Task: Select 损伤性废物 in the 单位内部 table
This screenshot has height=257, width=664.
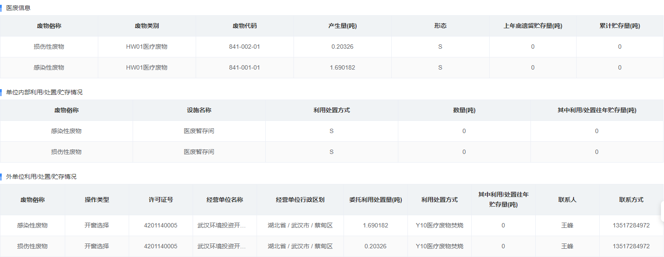Action: coord(66,152)
